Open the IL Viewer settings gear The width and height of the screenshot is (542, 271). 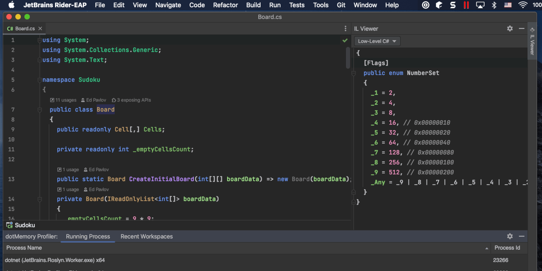pos(510,28)
